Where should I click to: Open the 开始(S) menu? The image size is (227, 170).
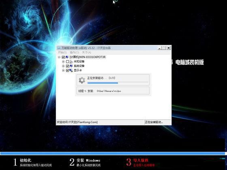(62, 52)
